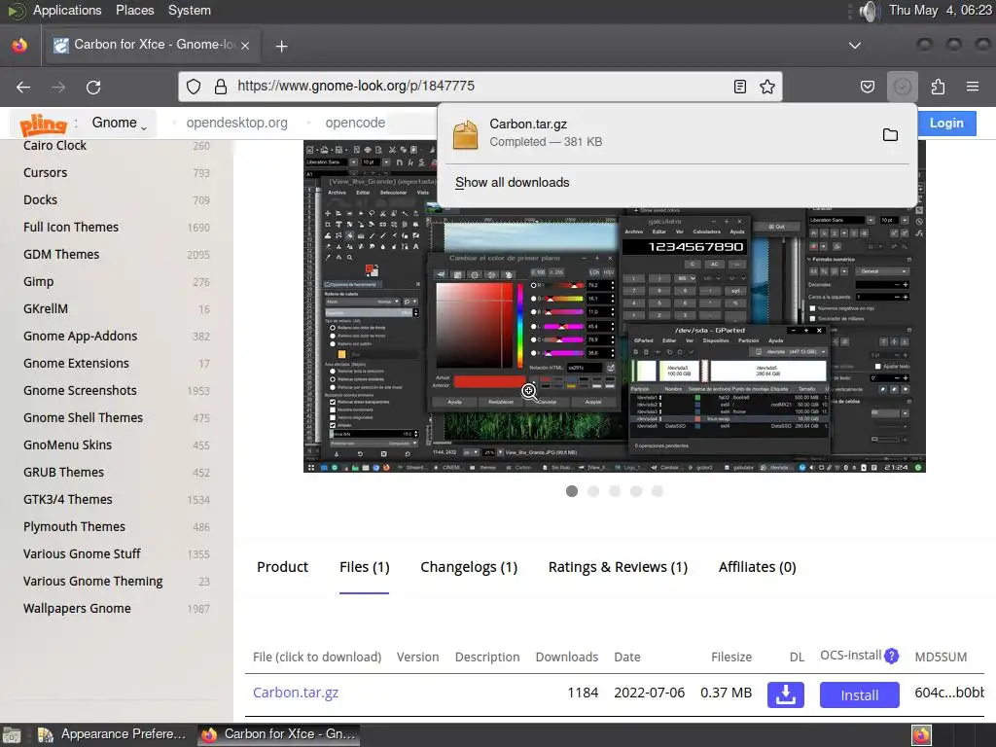The width and height of the screenshot is (996, 747).
Task: Open the extensions puzzle icon
Action: pos(938,87)
